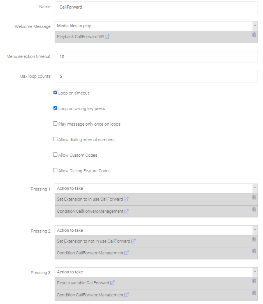Enable Play message only once on loops

coord(55,124)
